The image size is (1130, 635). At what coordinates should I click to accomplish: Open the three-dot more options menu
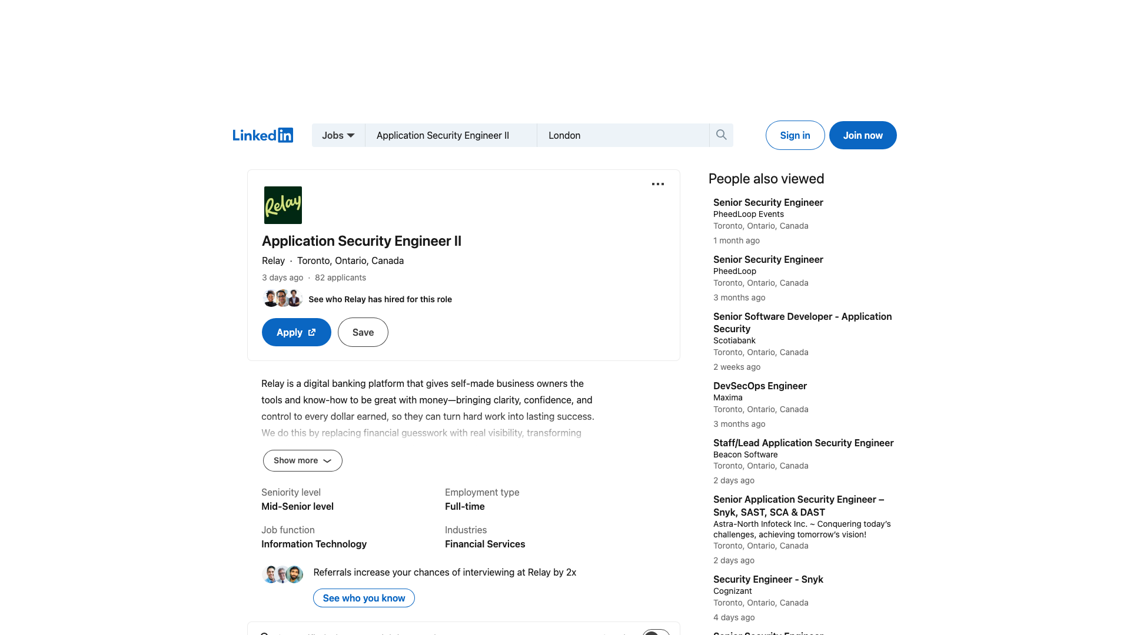pos(658,184)
